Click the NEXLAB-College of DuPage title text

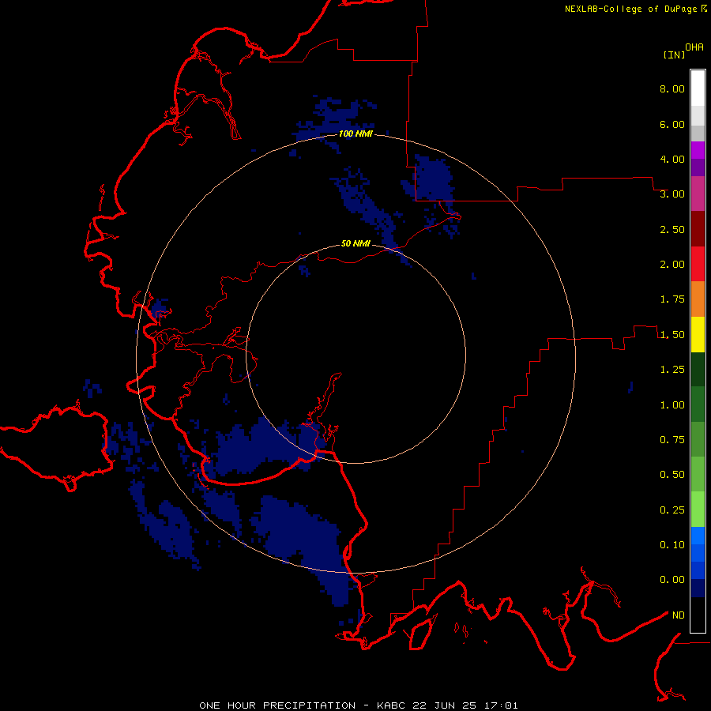pyautogui.click(x=630, y=9)
